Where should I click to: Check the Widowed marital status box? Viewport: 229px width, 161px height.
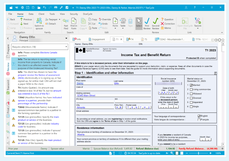coord(191,94)
